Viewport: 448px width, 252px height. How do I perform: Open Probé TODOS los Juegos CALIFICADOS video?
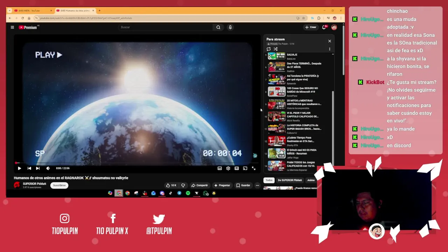(297, 166)
